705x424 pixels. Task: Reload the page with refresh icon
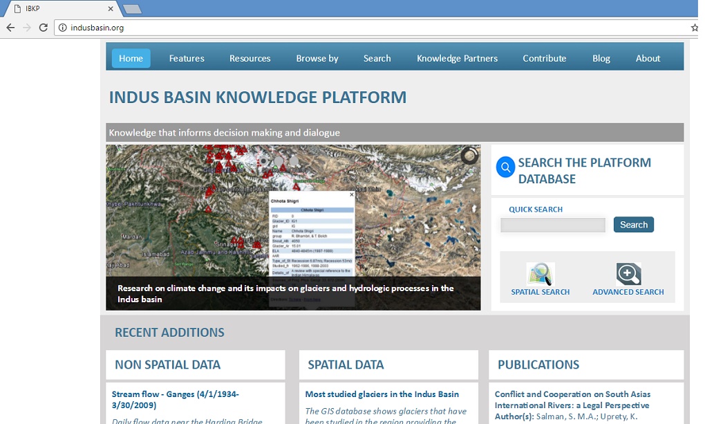pyautogui.click(x=43, y=28)
